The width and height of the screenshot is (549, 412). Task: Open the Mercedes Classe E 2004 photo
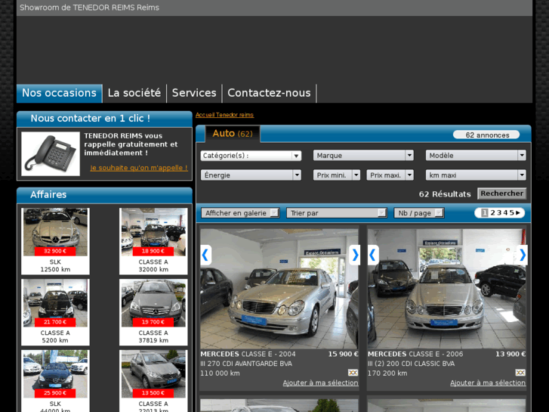[x=279, y=289]
